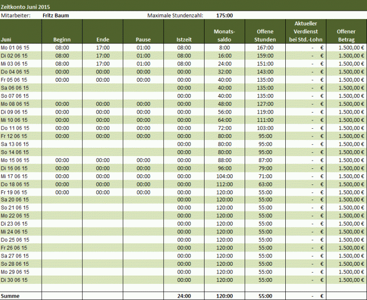Click the Pause column header
The width and height of the screenshot is (367, 300).
point(143,40)
